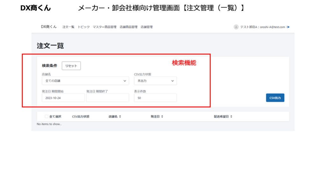
Task: Focus the empty 発注日 期間終了 field
Action: 107,98
